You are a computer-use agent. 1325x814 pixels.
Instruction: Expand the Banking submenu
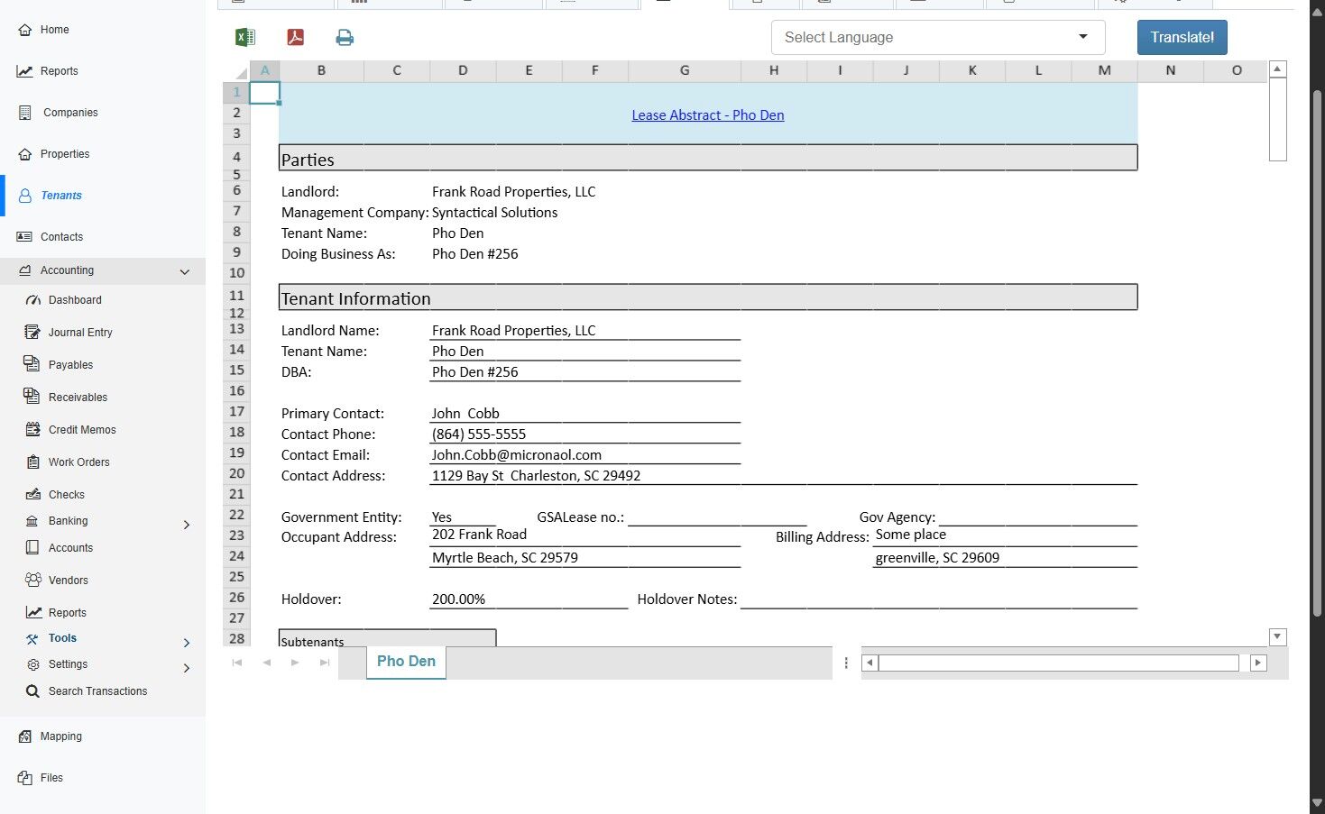187,525
